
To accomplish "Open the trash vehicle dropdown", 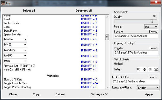I will tap(15, 61).
